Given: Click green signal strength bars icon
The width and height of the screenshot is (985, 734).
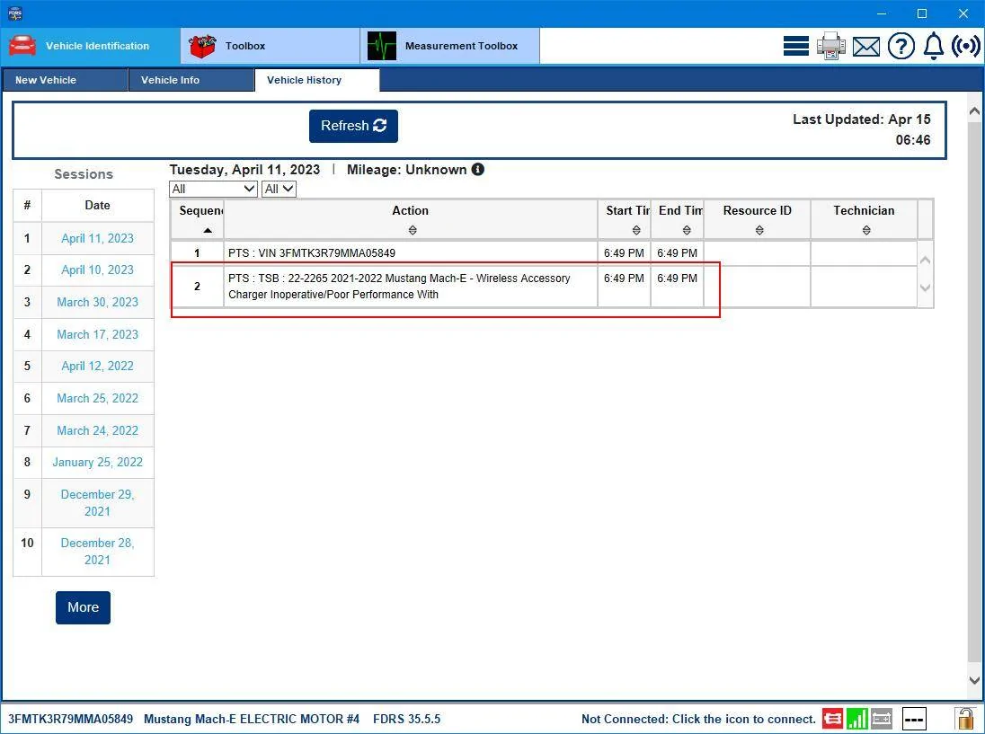Looking at the screenshot, I should point(856,719).
